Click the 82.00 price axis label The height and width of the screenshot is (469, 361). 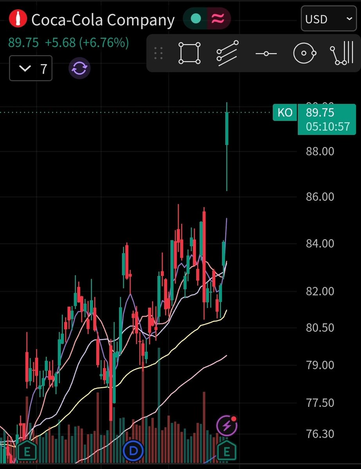pos(320,291)
